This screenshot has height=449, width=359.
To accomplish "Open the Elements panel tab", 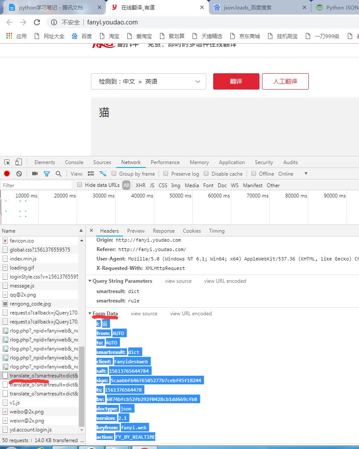I will point(45,162).
